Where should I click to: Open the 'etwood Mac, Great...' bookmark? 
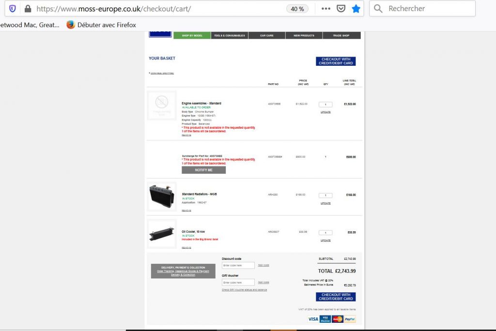click(30, 25)
